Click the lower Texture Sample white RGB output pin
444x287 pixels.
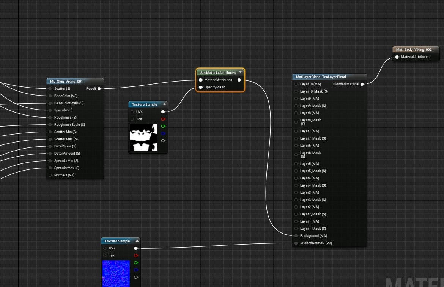[x=136, y=248]
